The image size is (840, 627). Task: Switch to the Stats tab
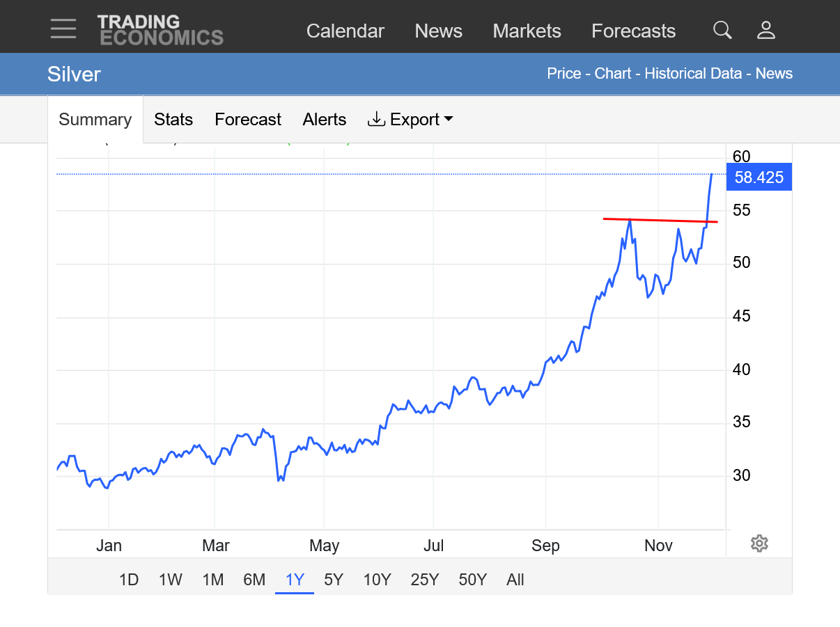tap(173, 120)
